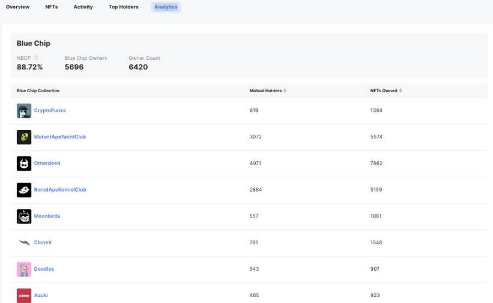Switch to the NFTs tab
The width and height of the screenshot is (493, 303).
pos(52,7)
